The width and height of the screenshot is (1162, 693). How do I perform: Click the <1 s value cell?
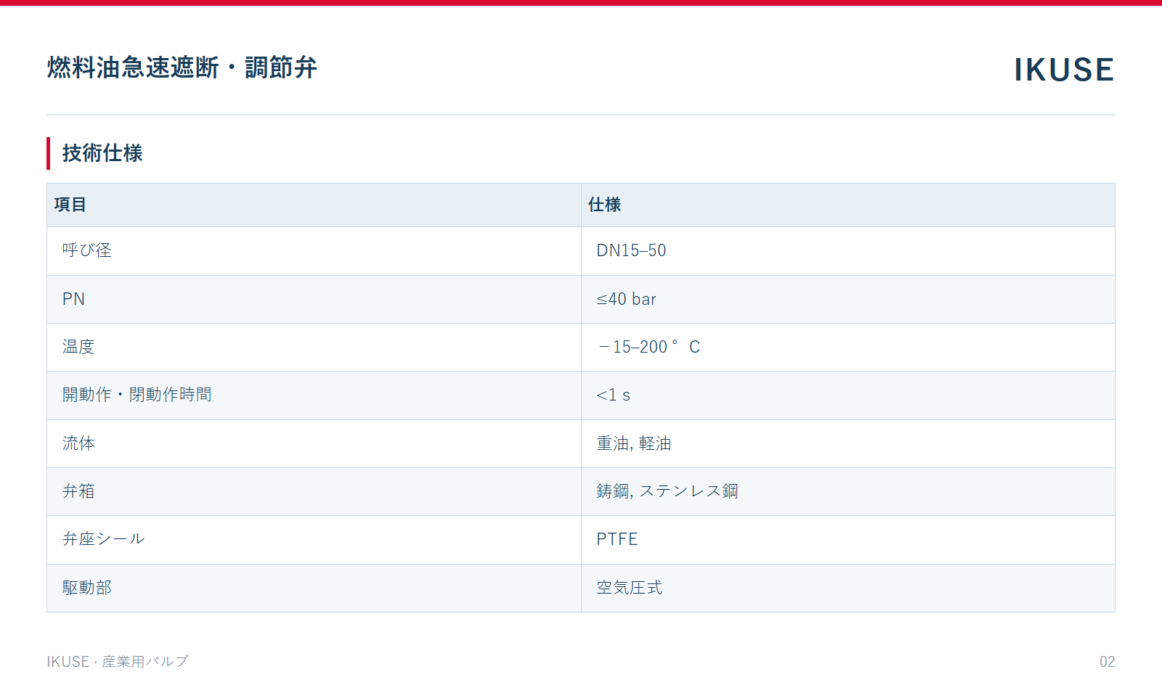point(848,395)
